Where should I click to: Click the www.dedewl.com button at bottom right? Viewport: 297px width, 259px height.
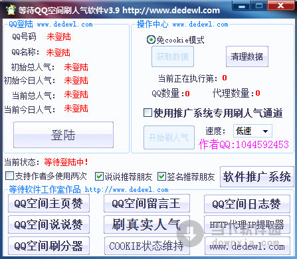tap(247, 246)
